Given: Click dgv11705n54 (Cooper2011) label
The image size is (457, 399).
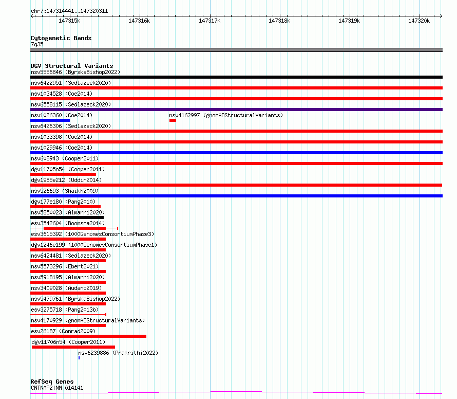Looking at the screenshot, I should point(68,169).
